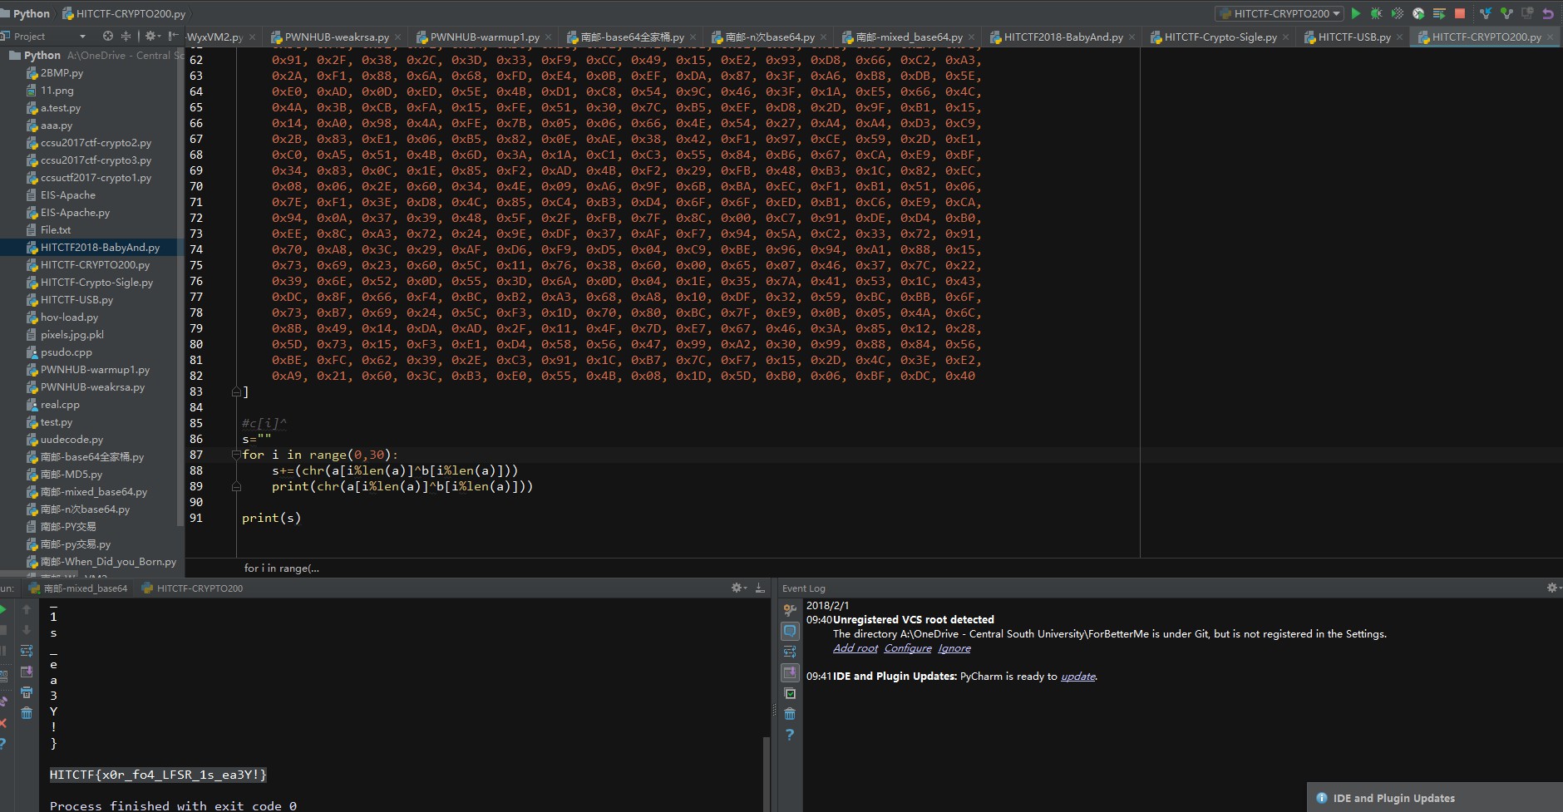Open the HITCTF-CRYPTO200 run configuration dropdown
Image resolution: width=1563 pixels, height=812 pixels.
click(x=1279, y=13)
